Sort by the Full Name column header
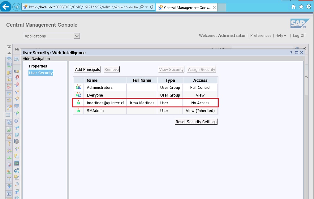Screen dimensions: 314x199 (x=142, y=80)
